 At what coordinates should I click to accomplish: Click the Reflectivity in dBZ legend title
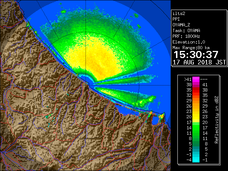click(217, 120)
